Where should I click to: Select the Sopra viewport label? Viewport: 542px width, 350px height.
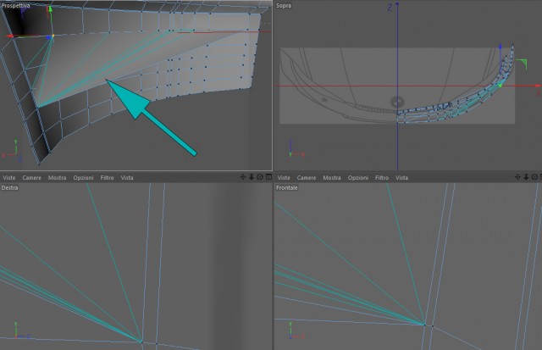[284, 6]
